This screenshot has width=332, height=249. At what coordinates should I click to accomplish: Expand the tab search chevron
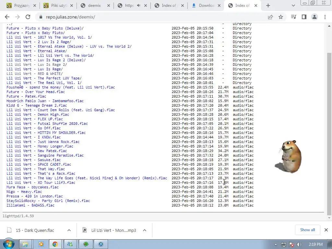293,6
